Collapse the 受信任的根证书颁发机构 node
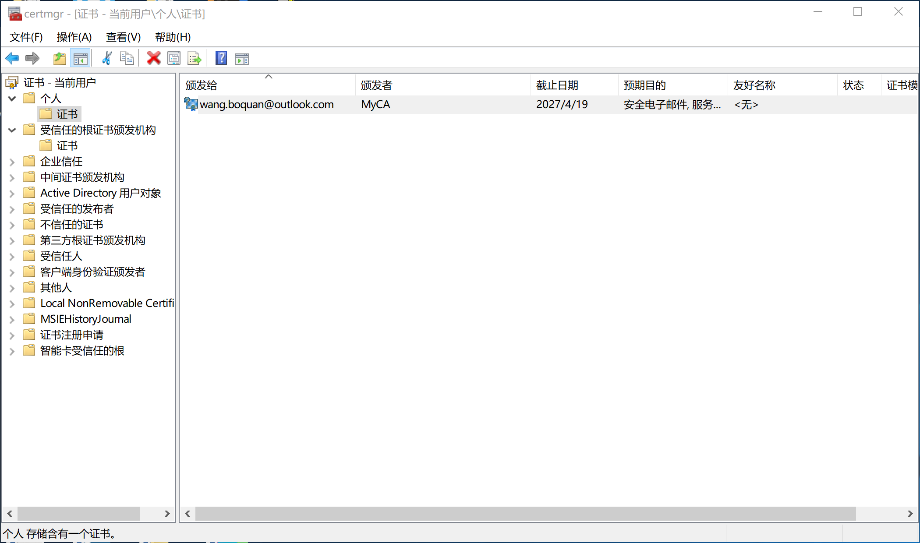This screenshot has height=543, width=920. pos(12,130)
